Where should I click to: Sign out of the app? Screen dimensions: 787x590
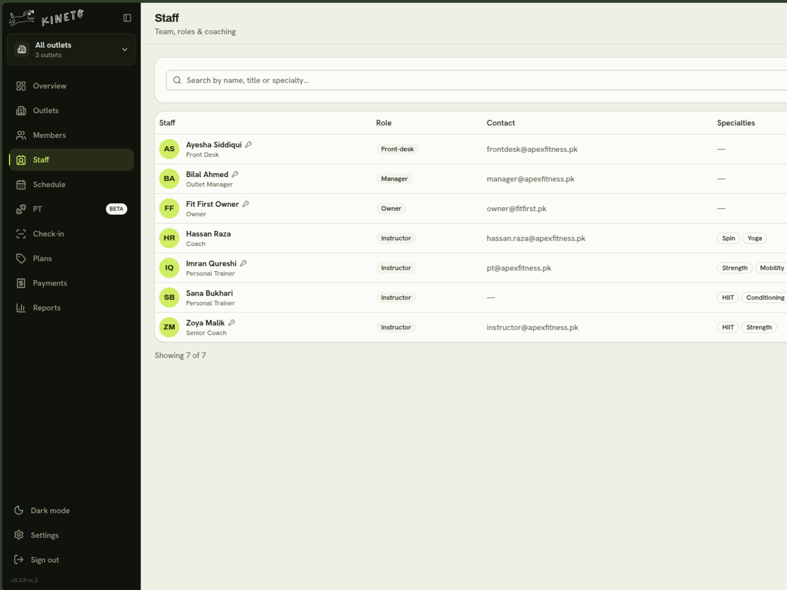[71, 560]
